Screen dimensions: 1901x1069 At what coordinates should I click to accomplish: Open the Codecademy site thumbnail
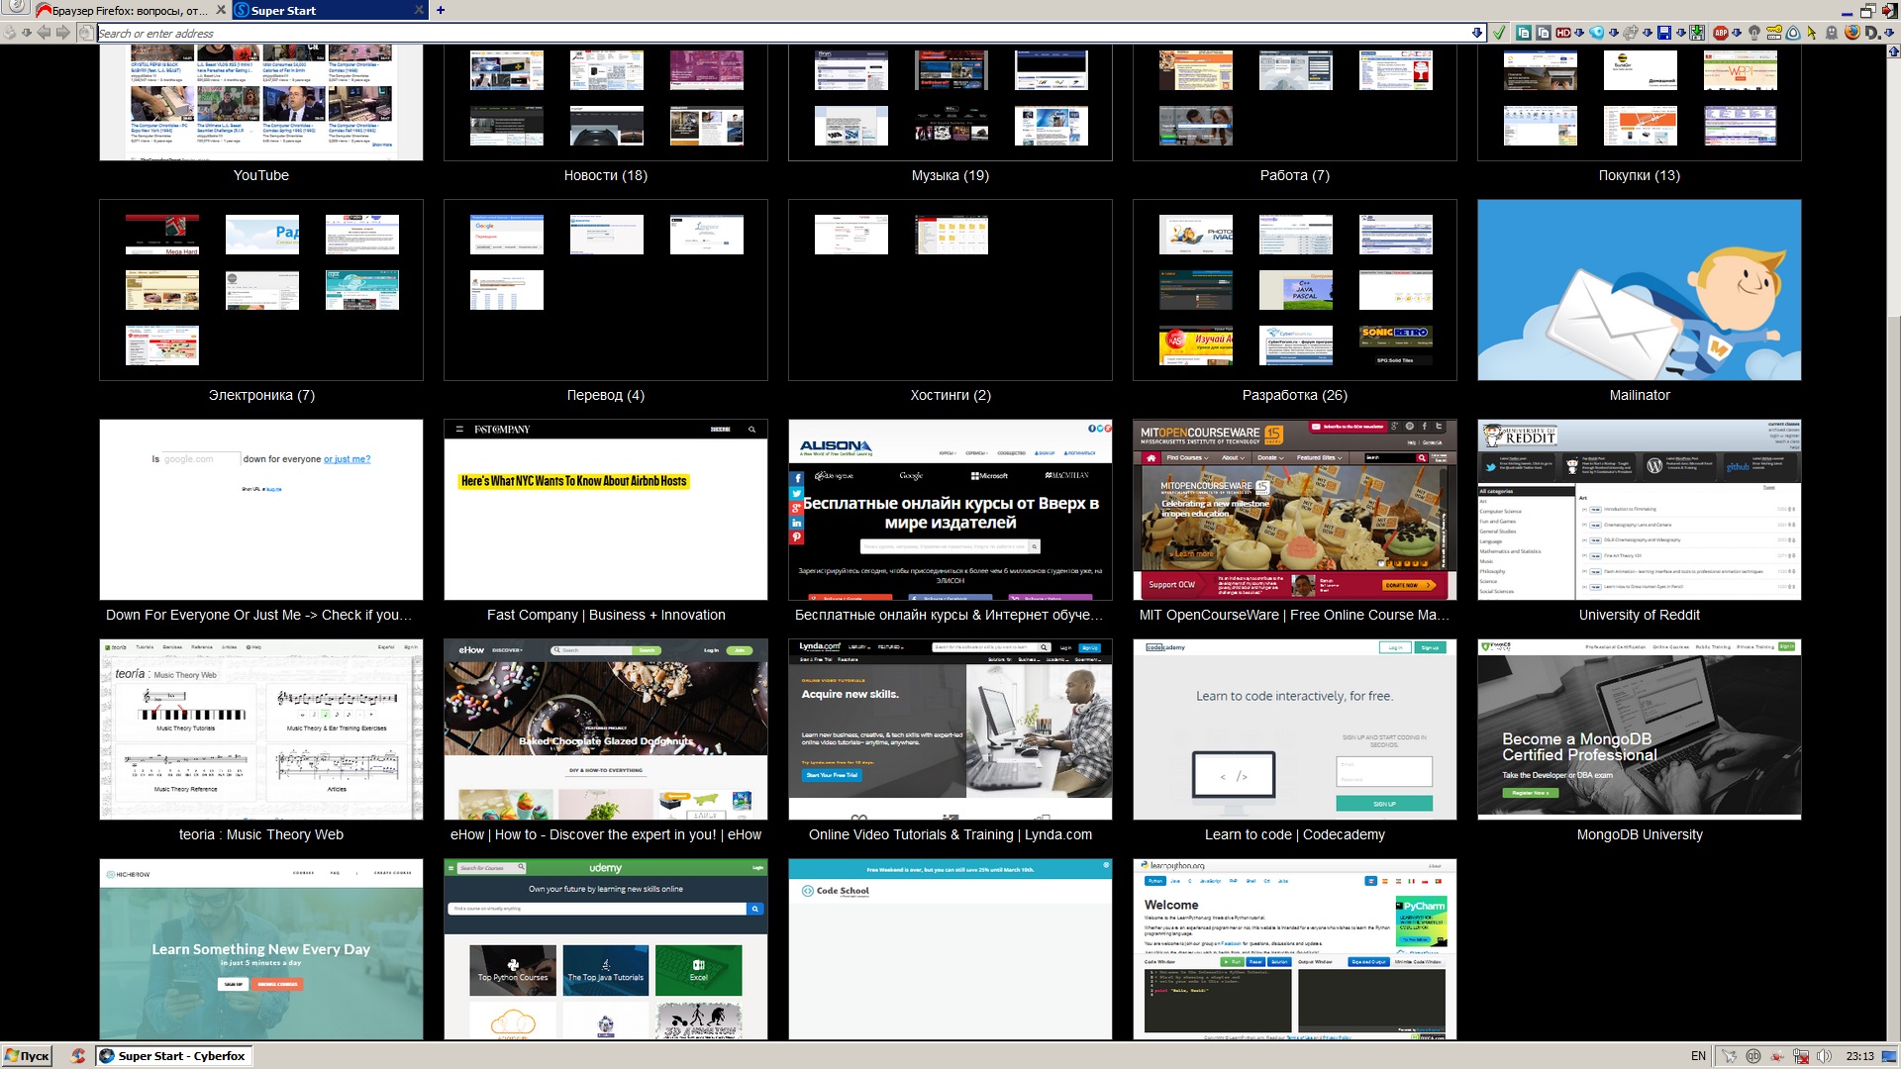(1294, 729)
